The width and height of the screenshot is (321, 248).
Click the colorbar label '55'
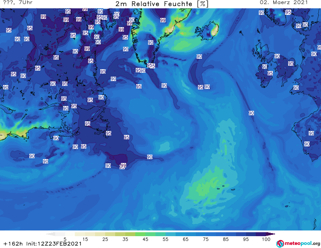[x=166, y=239]
